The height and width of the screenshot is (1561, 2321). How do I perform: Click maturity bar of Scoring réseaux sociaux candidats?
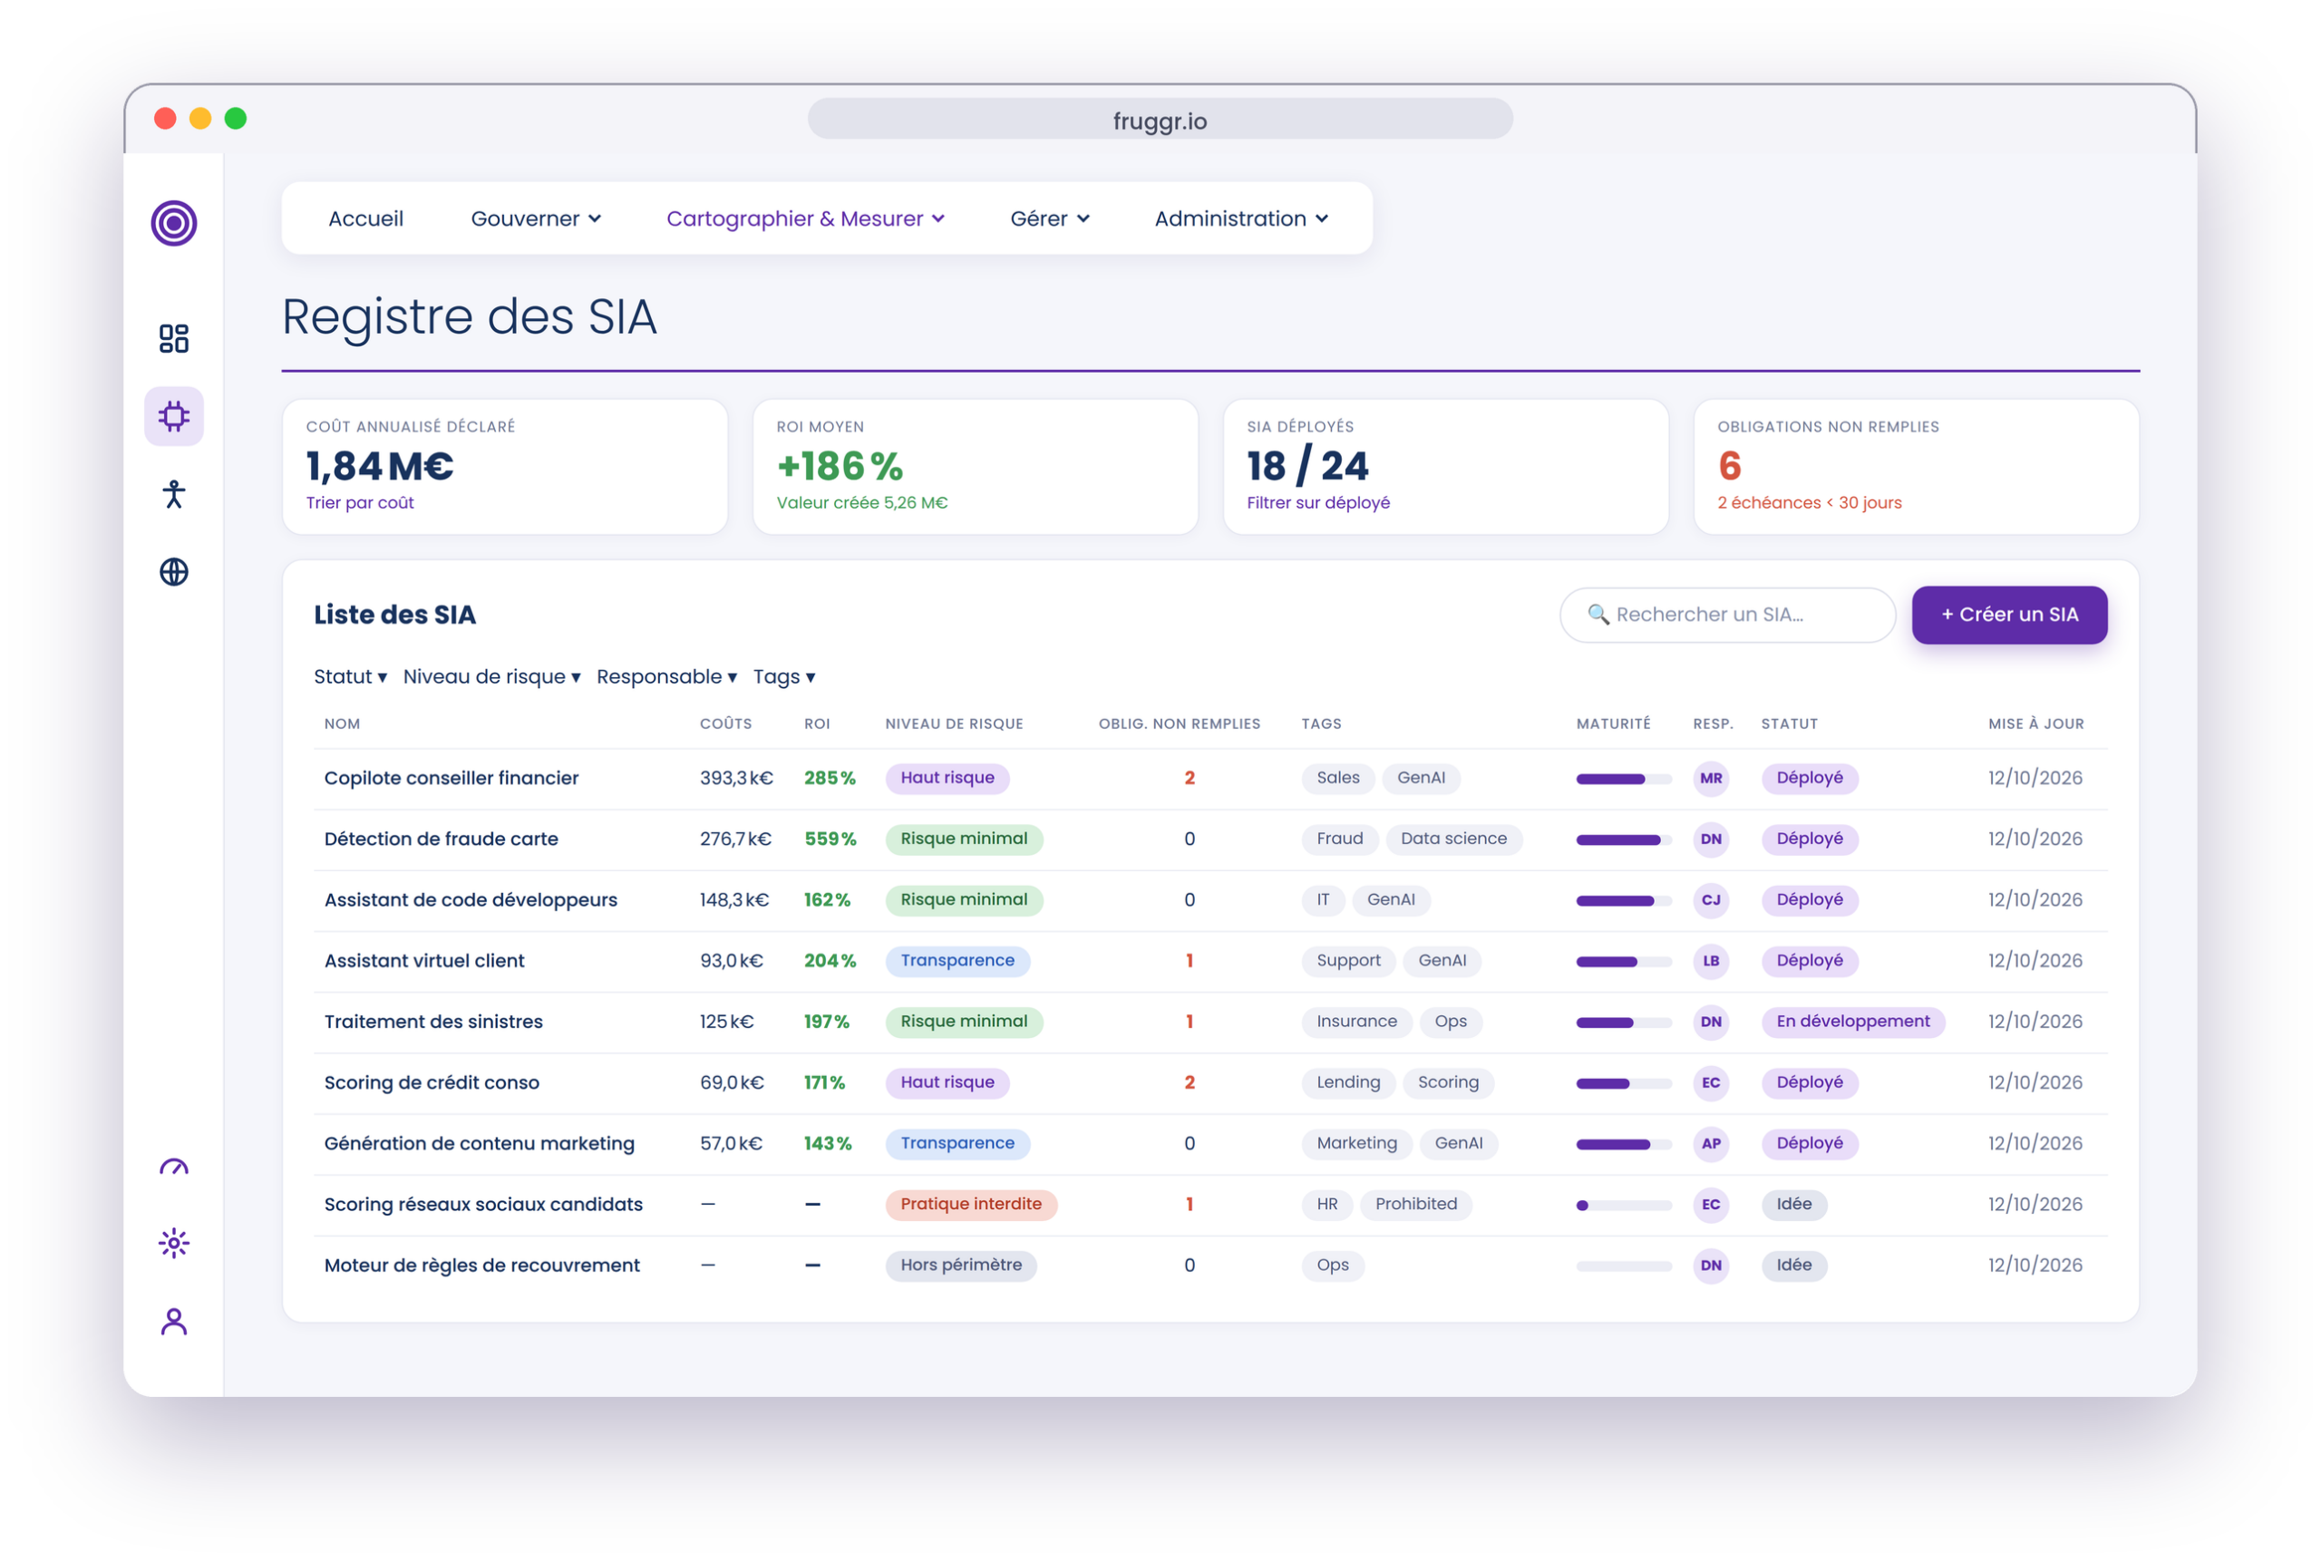(1624, 1206)
